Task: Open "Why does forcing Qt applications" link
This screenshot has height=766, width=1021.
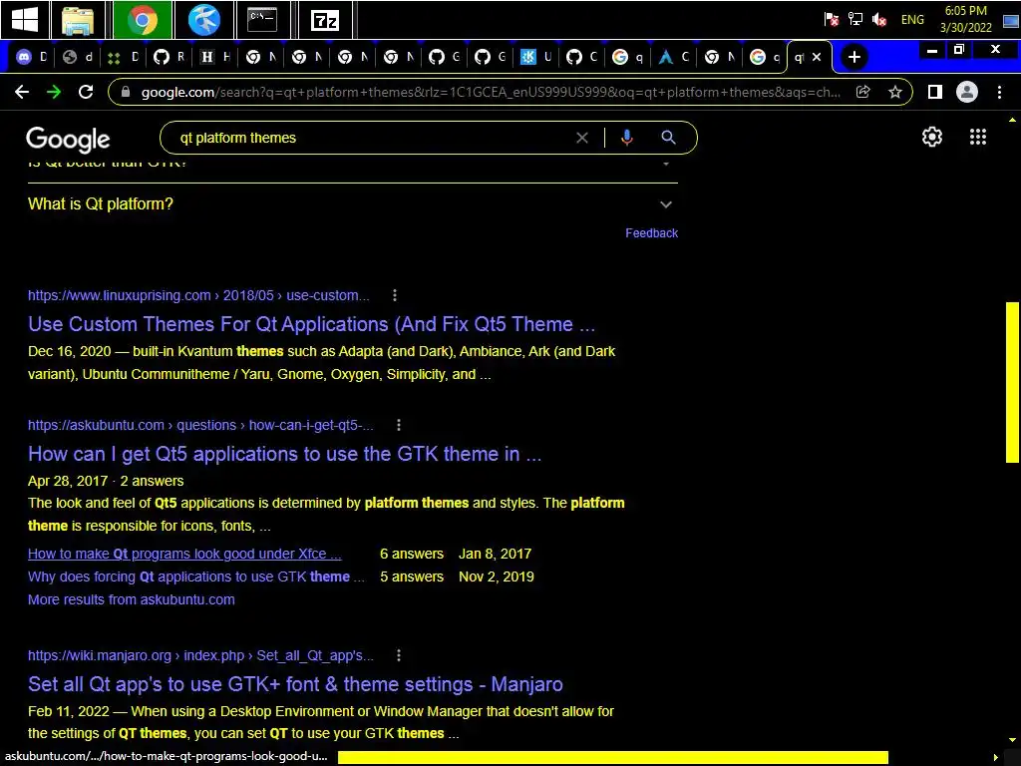Action: tap(196, 576)
